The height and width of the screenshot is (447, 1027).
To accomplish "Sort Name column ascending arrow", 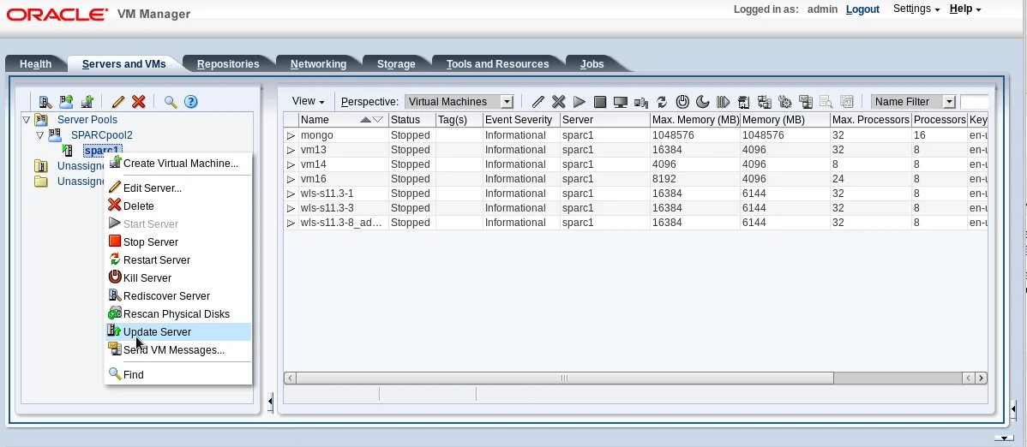I will [x=365, y=120].
